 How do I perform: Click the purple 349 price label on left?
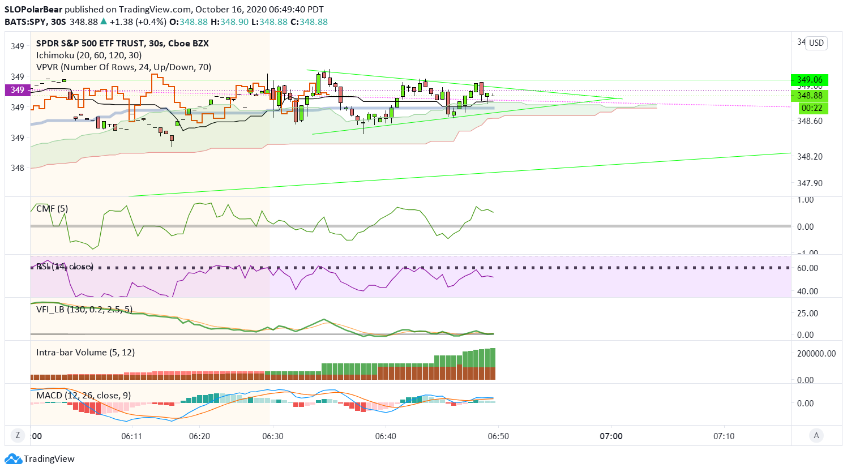[17, 89]
